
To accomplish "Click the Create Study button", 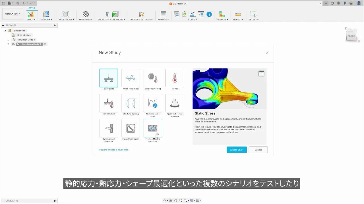I will pos(237,150).
